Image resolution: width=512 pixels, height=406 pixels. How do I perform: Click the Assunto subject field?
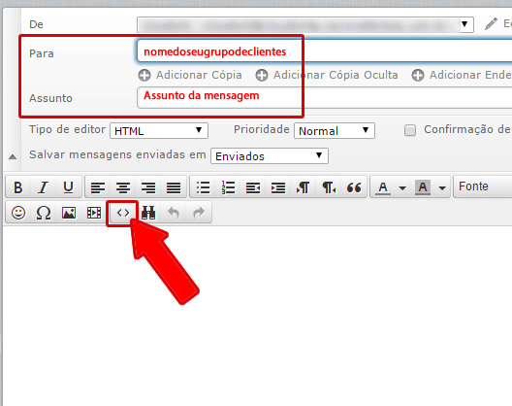325,97
